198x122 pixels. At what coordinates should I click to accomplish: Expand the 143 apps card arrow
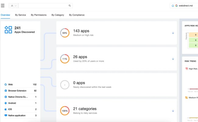tap(173, 33)
